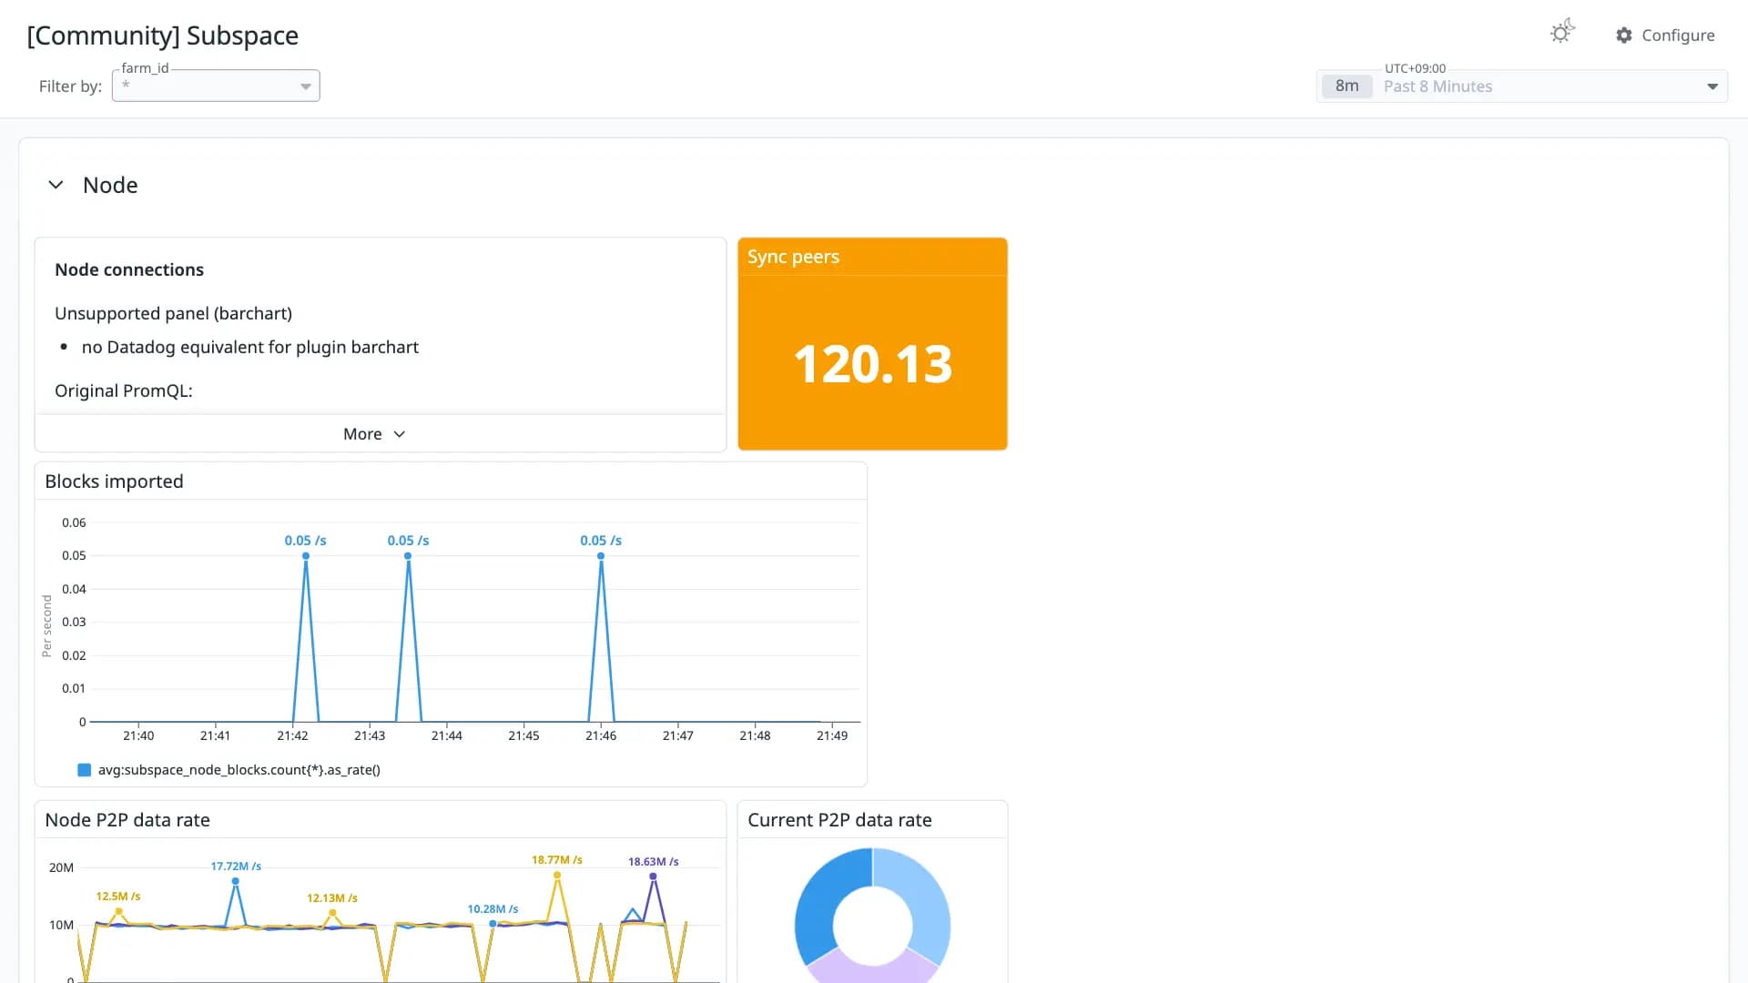Click the first 0.05 /s peak marker at 21:42
Image resolution: width=1748 pixels, height=983 pixels.
306,556
